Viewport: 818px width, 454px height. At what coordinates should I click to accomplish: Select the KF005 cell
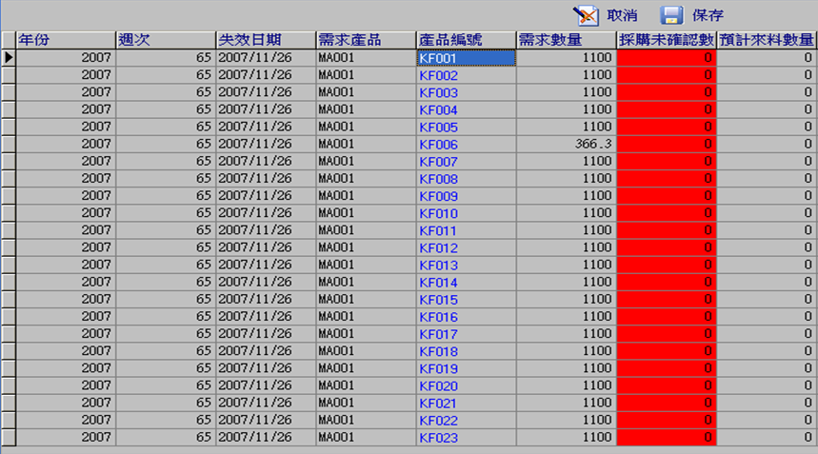click(x=467, y=127)
